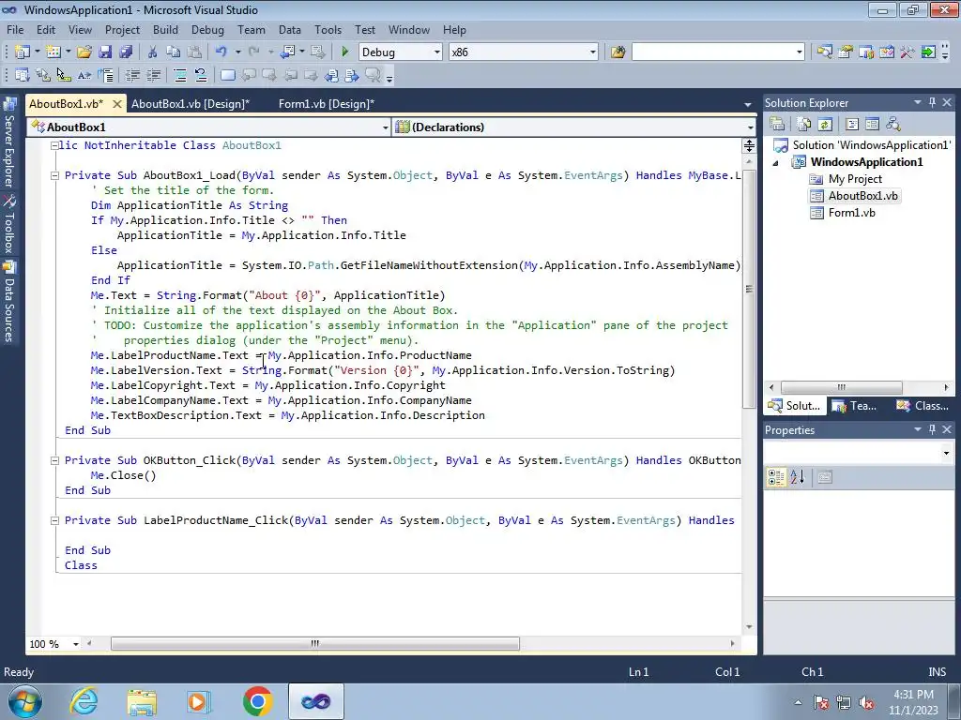Screen dimensions: 961x720
Task: Click the Undo arrow icon
Action: (x=221, y=52)
